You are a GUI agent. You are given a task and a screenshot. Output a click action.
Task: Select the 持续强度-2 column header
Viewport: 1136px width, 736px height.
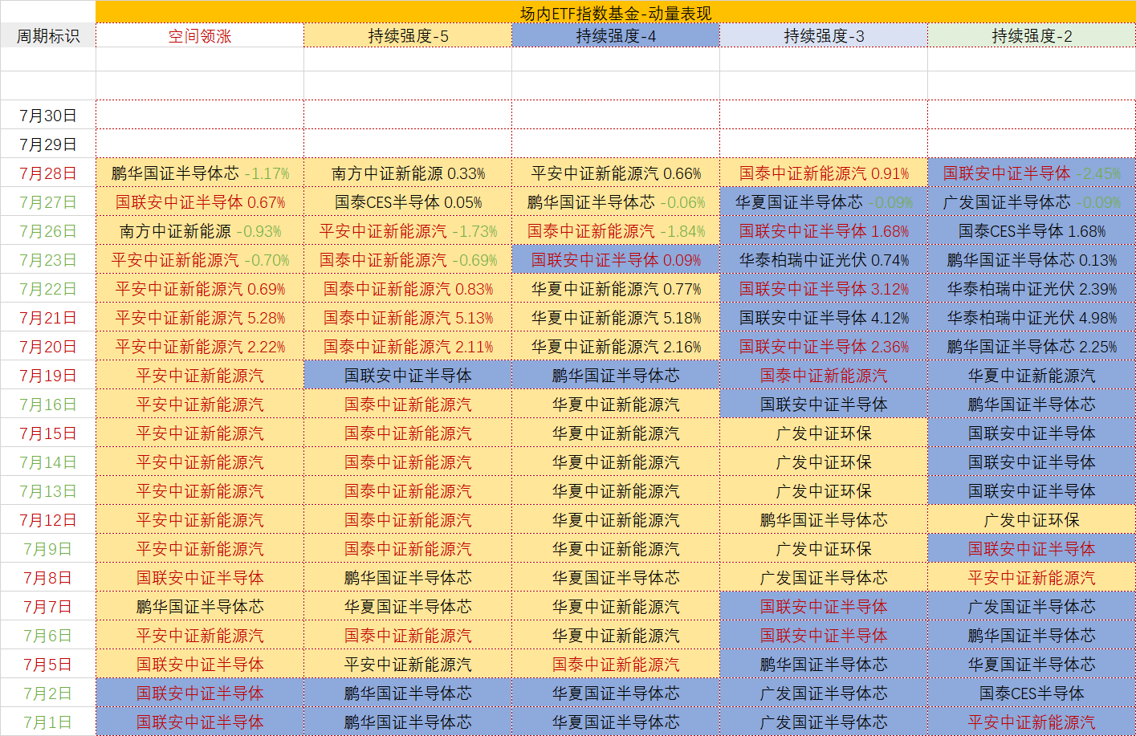click(x=1032, y=36)
